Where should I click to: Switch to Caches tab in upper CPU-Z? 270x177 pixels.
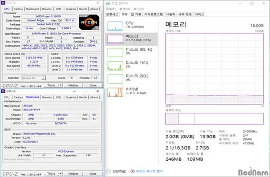18,9
